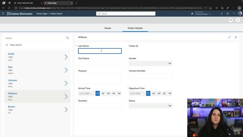243x137 pixels.
Task: Open Johnson record chevron
Action: tap(66, 83)
